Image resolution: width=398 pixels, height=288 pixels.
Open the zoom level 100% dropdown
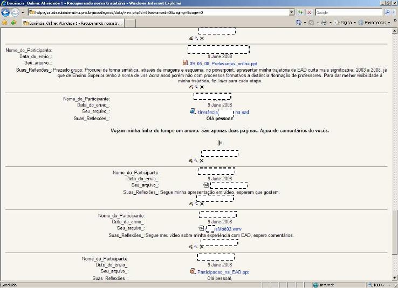[388, 285]
